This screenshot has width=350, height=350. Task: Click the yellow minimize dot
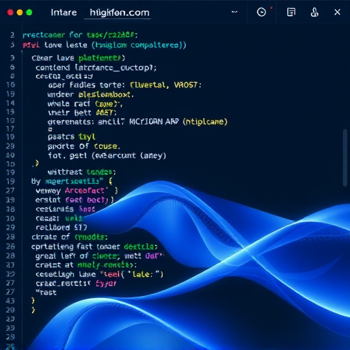[20, 12]
